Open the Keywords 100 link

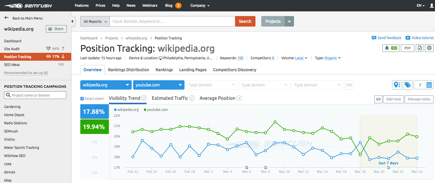tap(240, 58)
